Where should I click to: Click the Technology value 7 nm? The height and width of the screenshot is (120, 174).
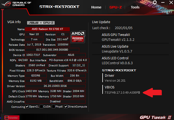tap(34, 39)
